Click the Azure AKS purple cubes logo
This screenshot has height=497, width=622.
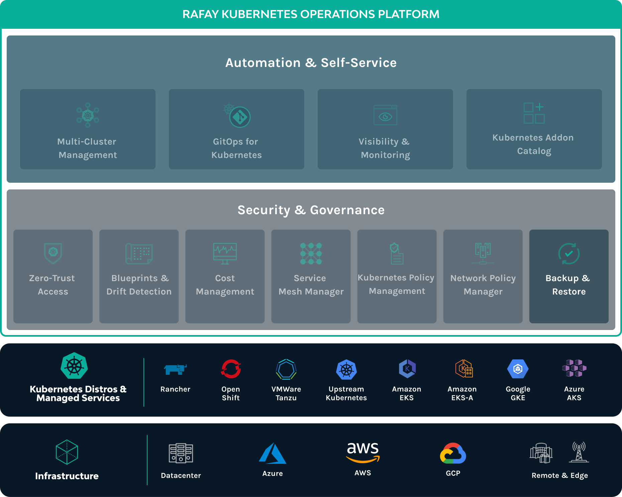[574, 368]
